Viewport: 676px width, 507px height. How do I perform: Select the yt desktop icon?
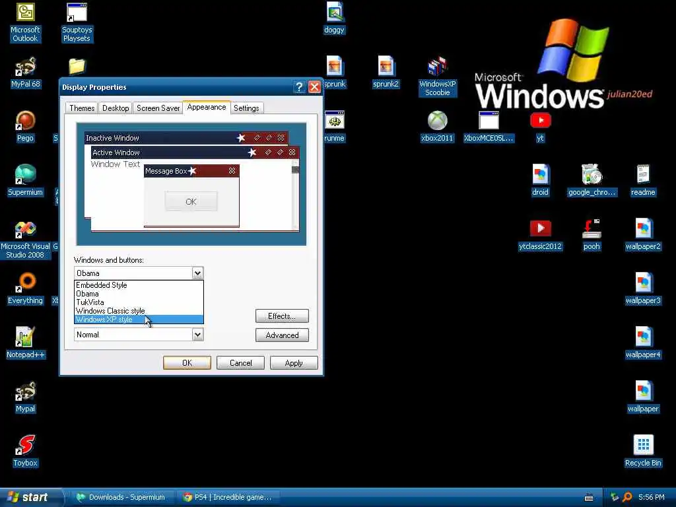(540, 127)
